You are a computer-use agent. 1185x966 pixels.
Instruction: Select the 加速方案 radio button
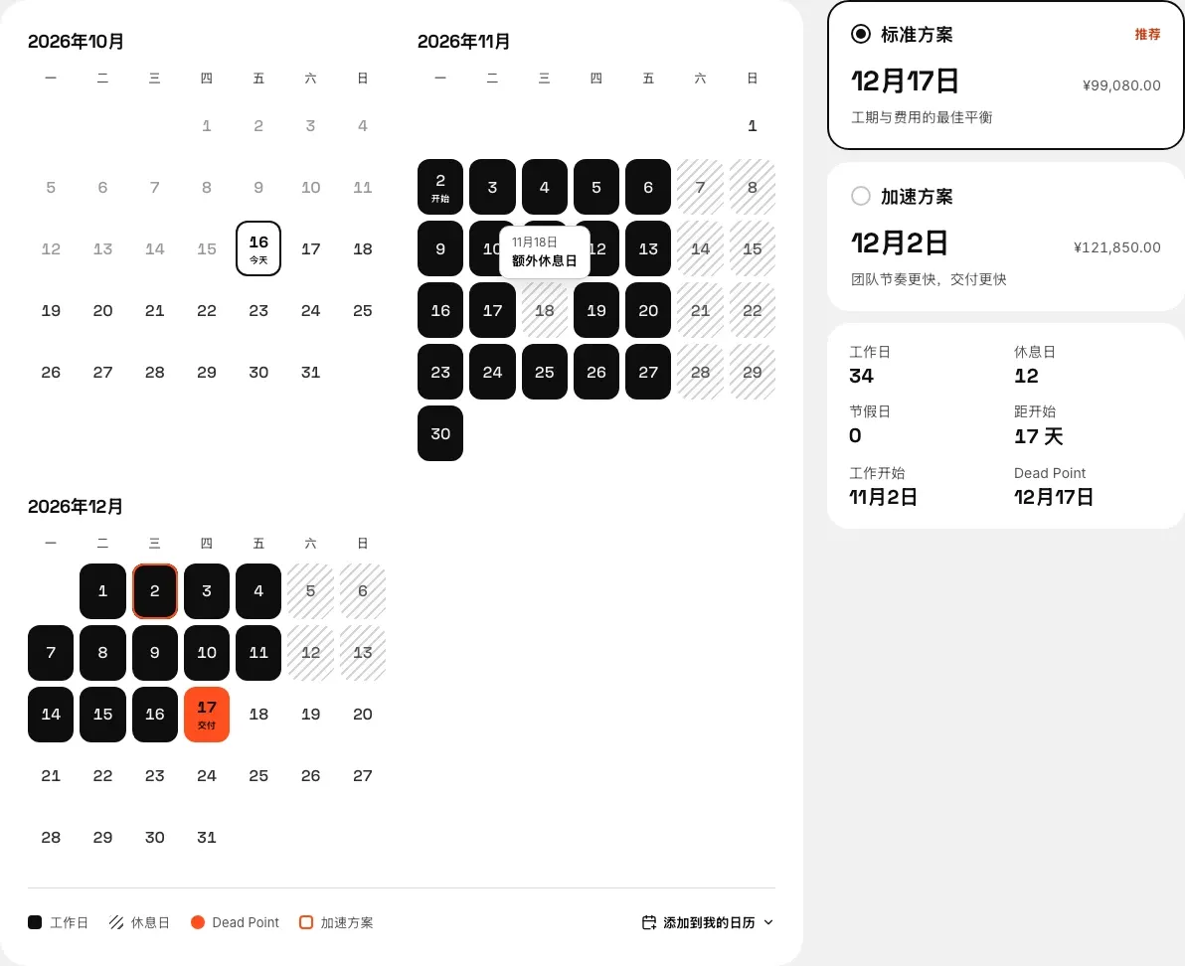pyautogui.click(x=860, y=197)
